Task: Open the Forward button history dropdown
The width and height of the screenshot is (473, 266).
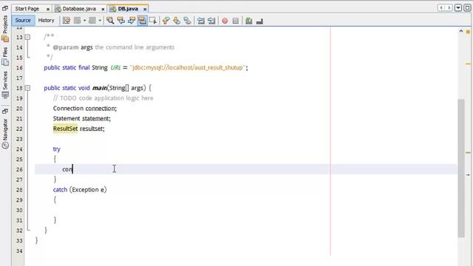Action: [100, 21]
